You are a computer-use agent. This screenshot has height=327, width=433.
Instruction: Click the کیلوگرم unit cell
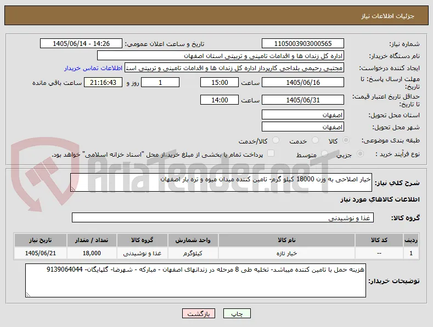(x=193, y=253)
